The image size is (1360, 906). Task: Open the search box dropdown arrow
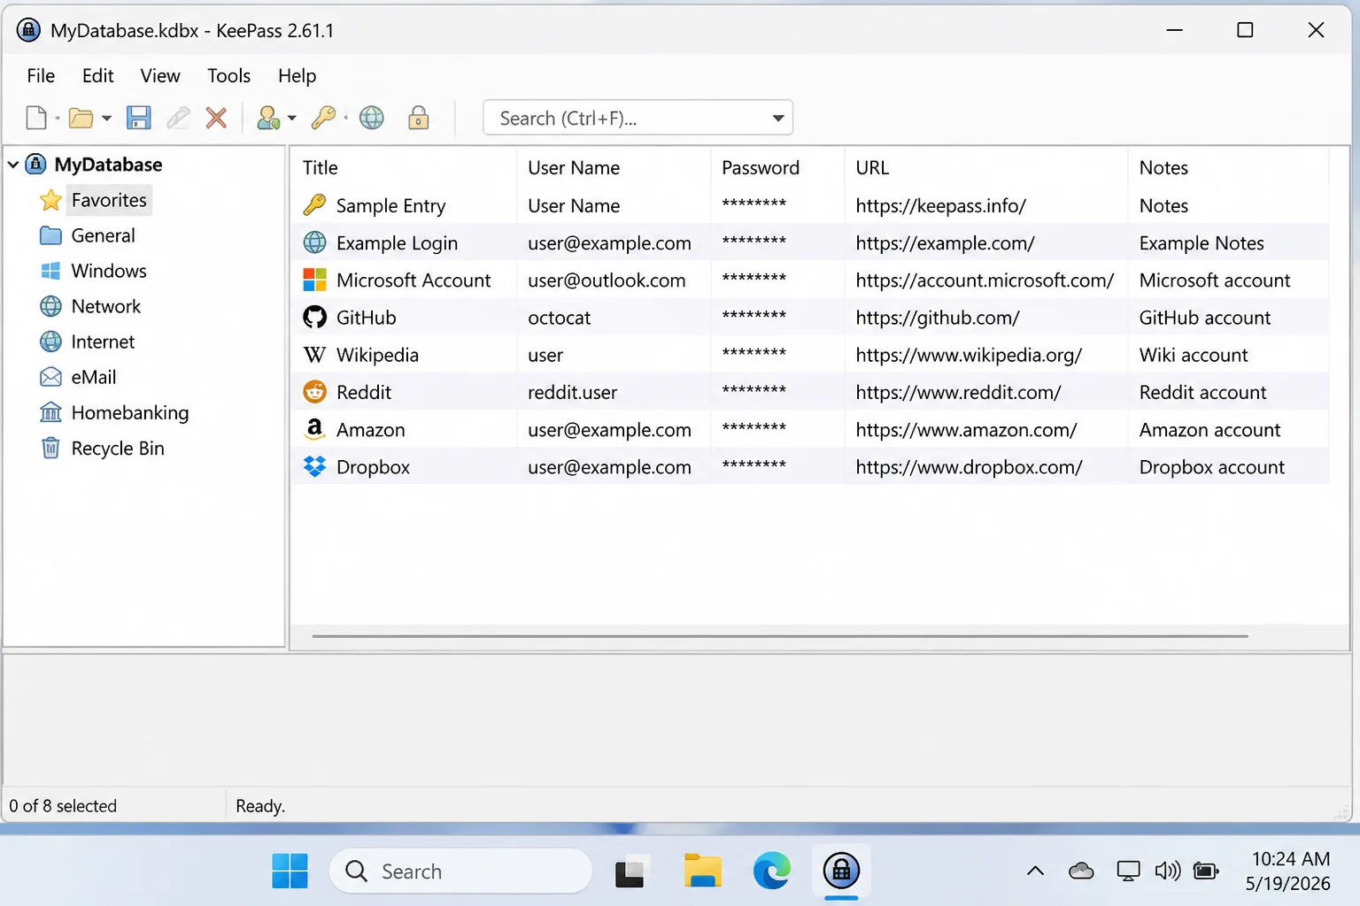[x=778, y=118]
